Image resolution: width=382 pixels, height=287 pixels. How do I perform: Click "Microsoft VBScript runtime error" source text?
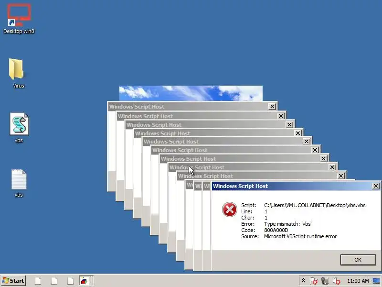pos(300,236)
